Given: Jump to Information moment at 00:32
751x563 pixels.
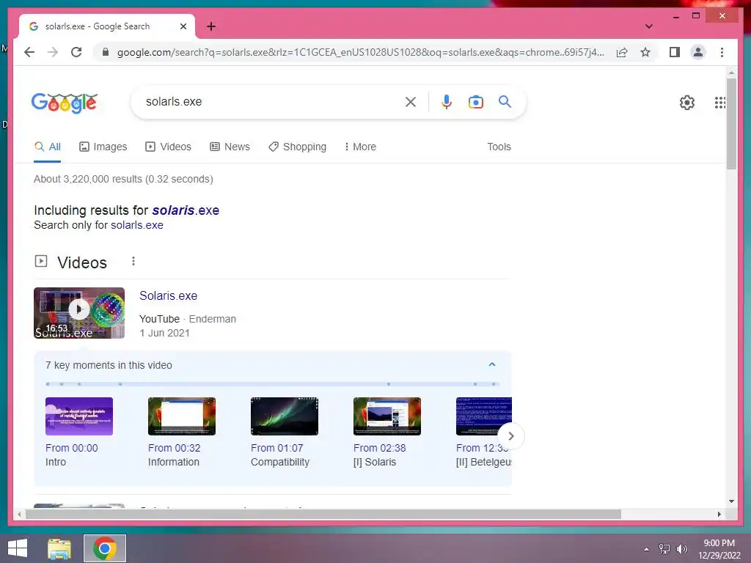Looking at the screenshot, I should pyautogui.click(x=182, y=416).
